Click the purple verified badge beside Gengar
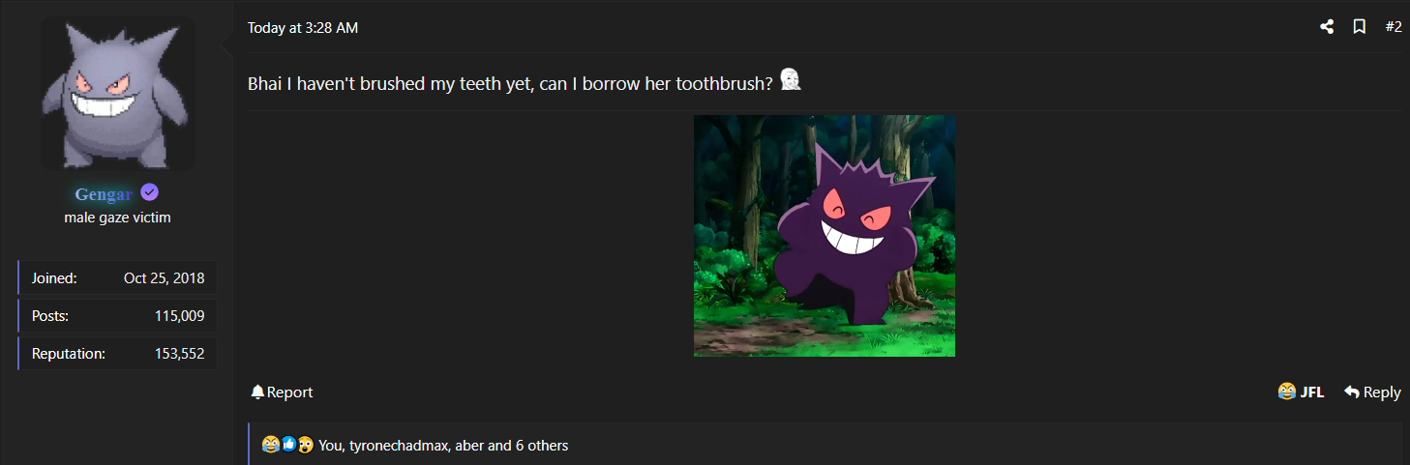 point(149,192)
